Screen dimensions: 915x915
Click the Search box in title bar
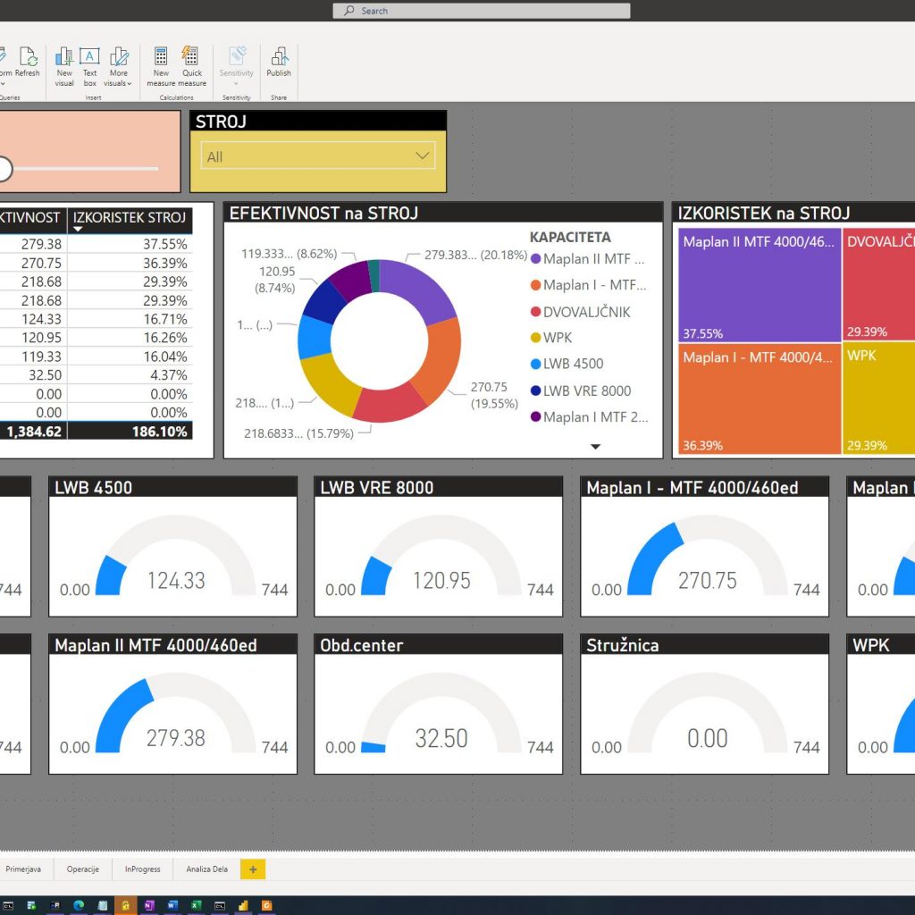pyautogui.click(x=482, y=11)
